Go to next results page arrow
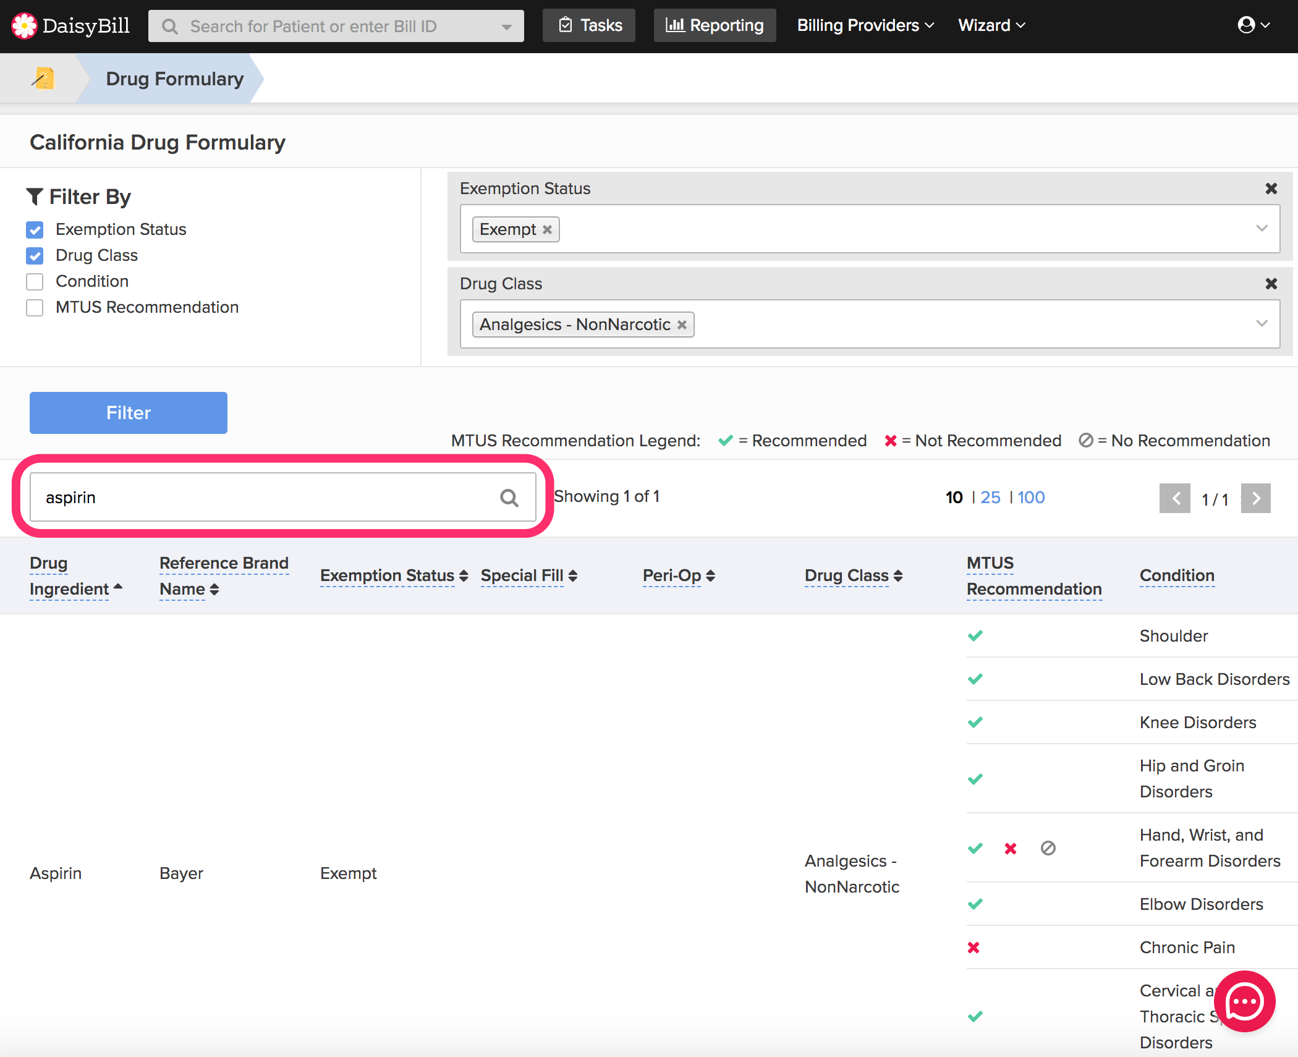 pos(1255,498)
